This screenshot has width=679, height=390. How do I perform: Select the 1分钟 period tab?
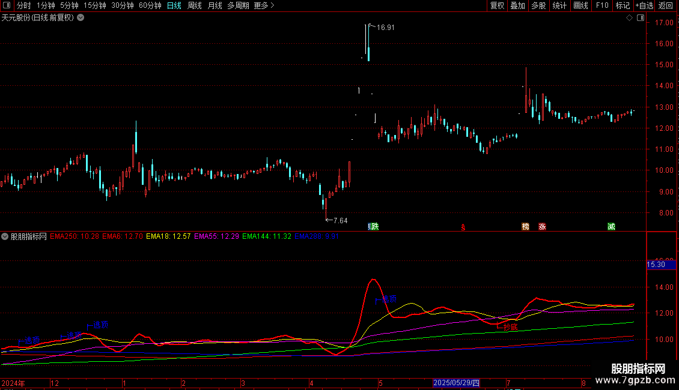pos(46,5)
